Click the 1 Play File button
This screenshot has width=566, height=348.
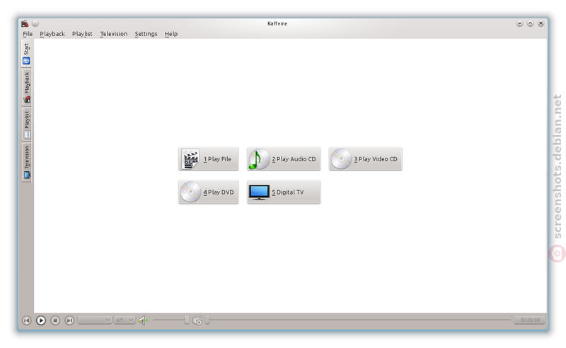pos(208,159)
